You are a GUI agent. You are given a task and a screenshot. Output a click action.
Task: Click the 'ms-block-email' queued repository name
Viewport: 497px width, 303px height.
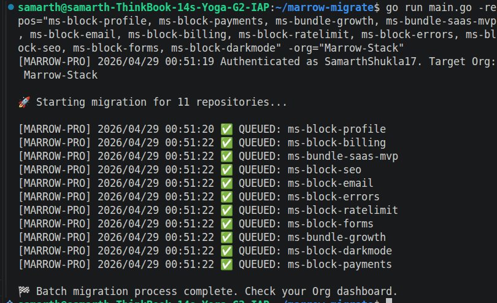pyautogui.click(x=331, y=183)
